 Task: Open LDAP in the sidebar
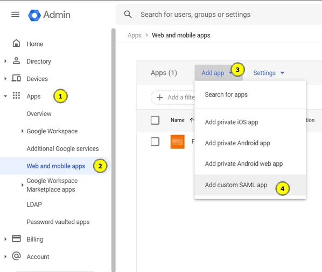click(x=34, y=205)
